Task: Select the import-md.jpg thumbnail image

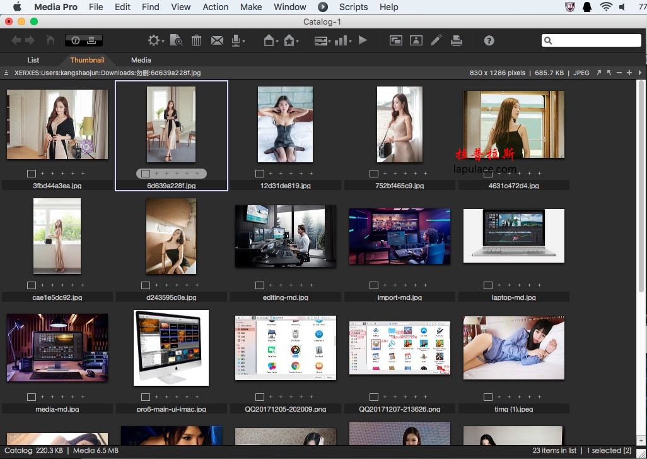Action: point(399,236)
